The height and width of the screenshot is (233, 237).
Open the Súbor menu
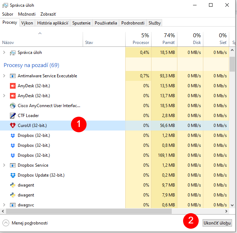(x=8, y=14)
